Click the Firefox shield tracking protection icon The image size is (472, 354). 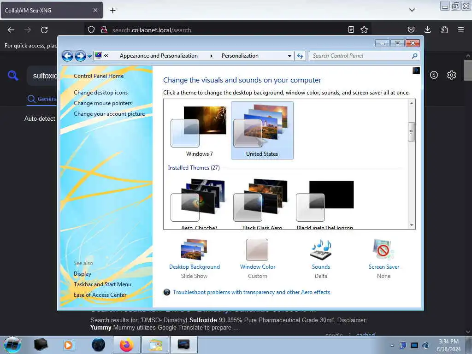91,30
